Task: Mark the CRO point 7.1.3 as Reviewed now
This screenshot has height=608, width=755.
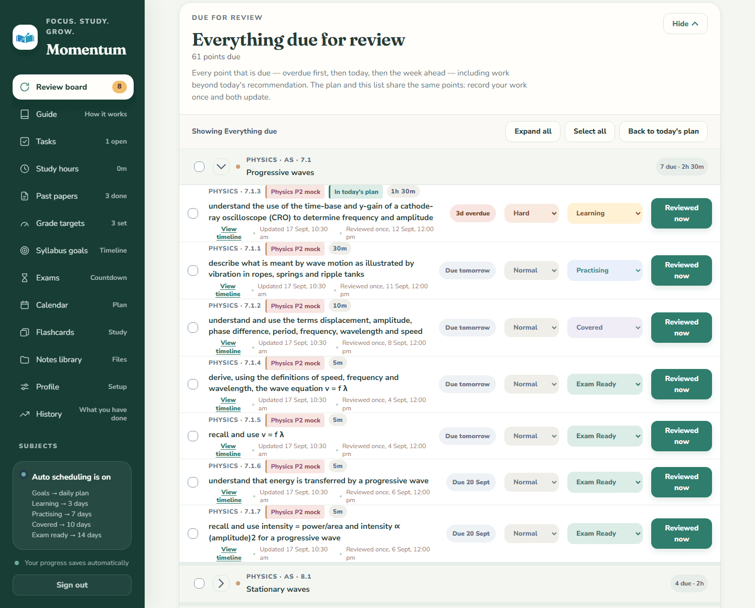Action: [x=682, y=213]
